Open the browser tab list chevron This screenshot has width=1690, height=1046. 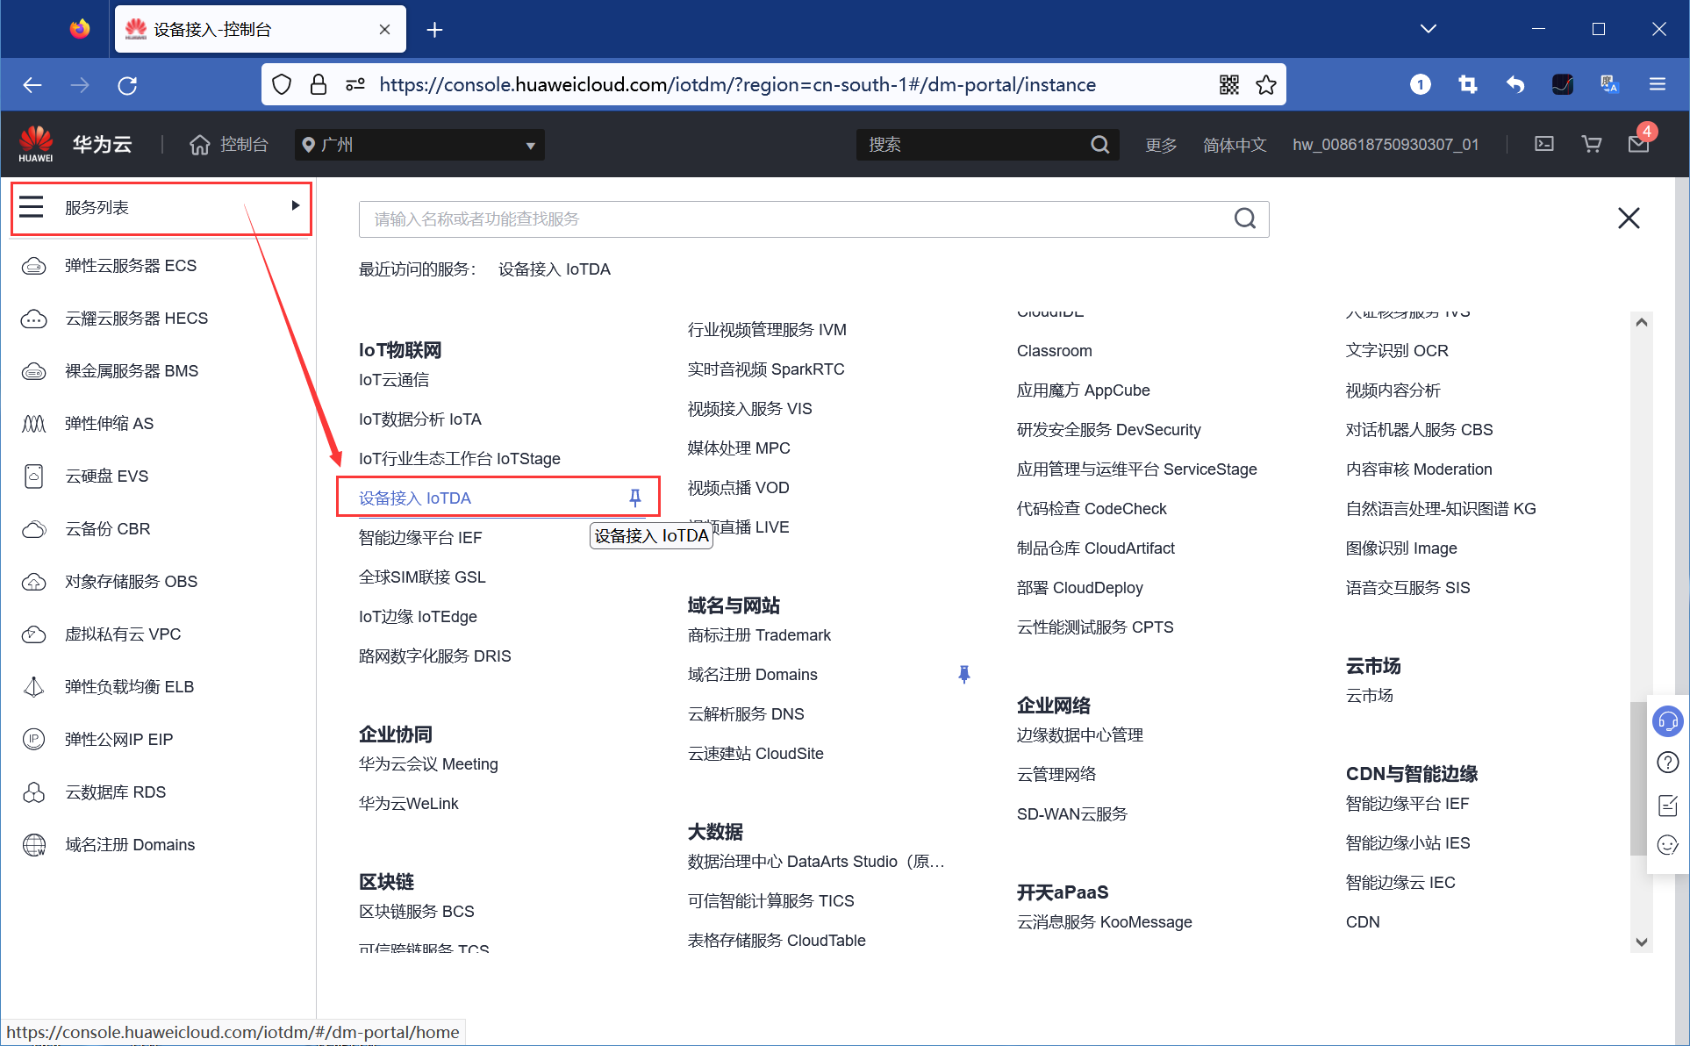pos(1428,28)
